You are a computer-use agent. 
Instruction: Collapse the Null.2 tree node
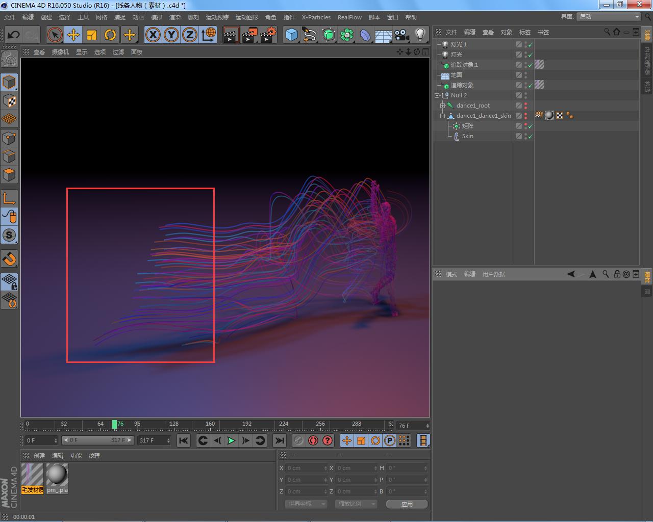coord(437,95)
